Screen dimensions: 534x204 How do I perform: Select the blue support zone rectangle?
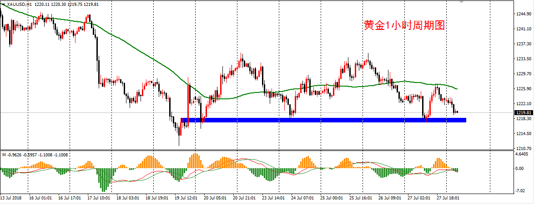coord(323,120)
